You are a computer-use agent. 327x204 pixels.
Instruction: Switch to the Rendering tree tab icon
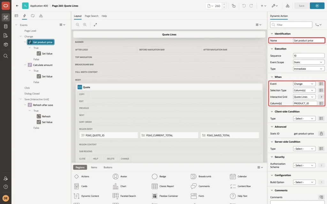point(16,16)
